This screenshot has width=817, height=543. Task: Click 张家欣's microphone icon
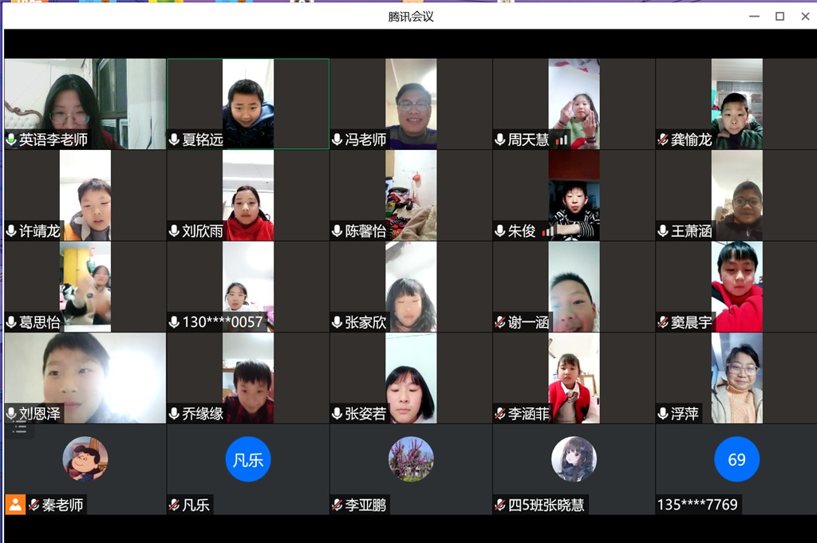[337, 322]
